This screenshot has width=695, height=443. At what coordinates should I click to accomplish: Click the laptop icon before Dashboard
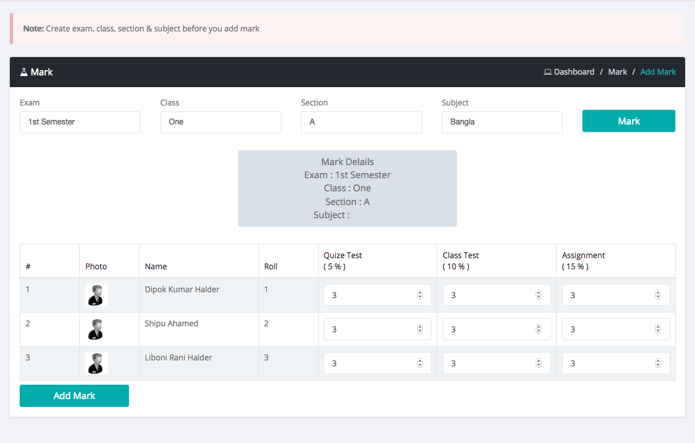point(547,72)
